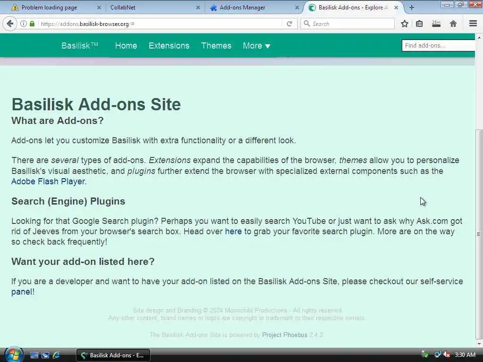Open site information icon in address bar

(24, 24)
